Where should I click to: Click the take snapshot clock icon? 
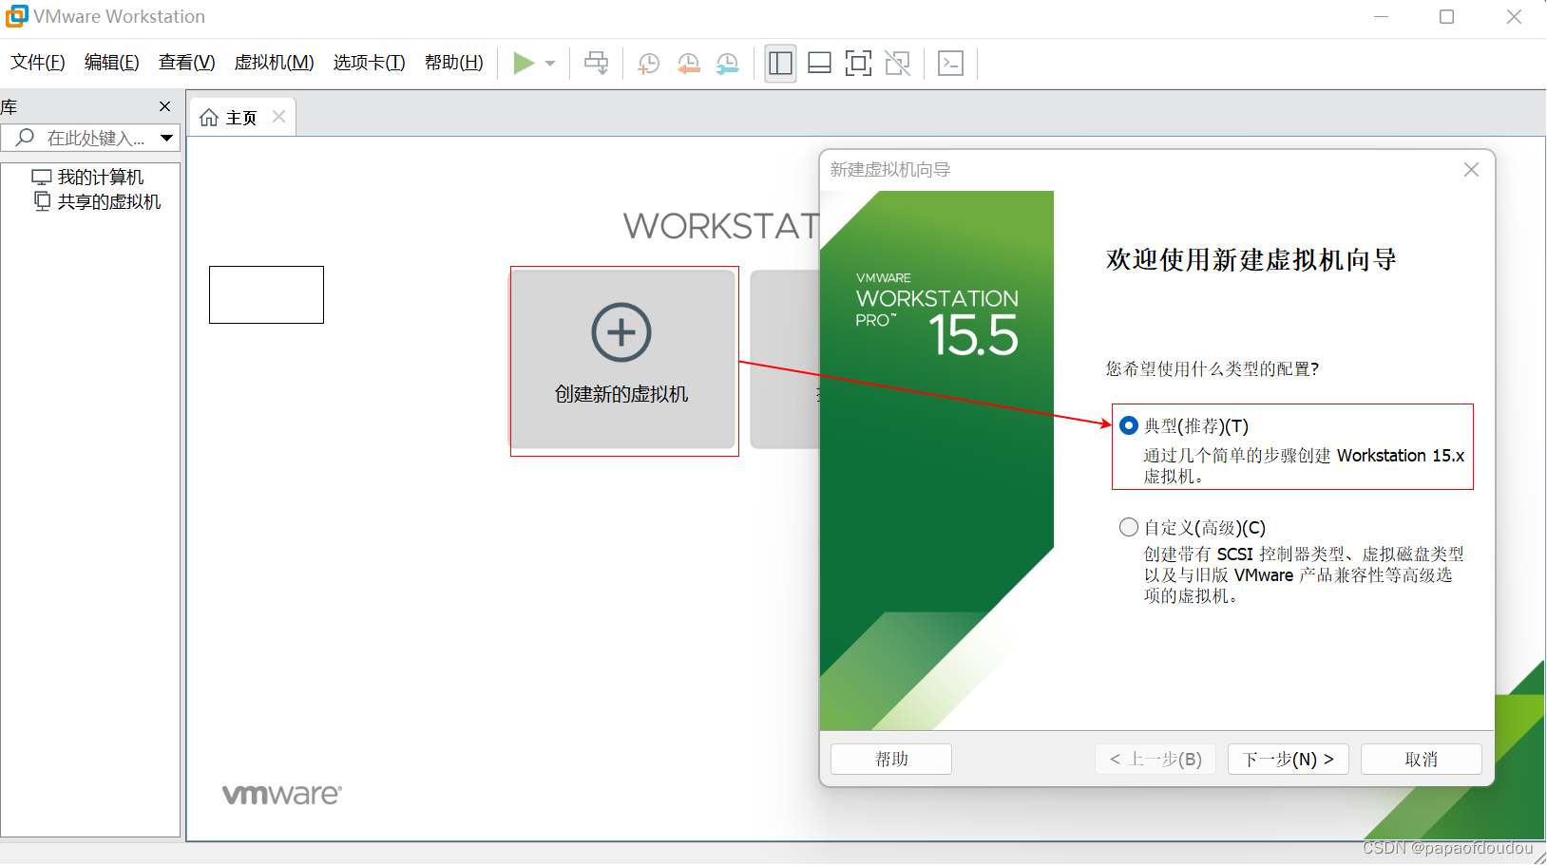click(x=649, y=64)
